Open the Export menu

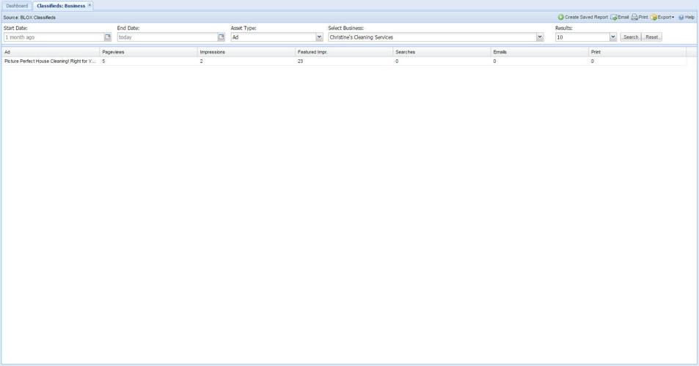662,17
